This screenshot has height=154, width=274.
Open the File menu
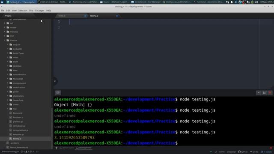[x=3, y=11]
